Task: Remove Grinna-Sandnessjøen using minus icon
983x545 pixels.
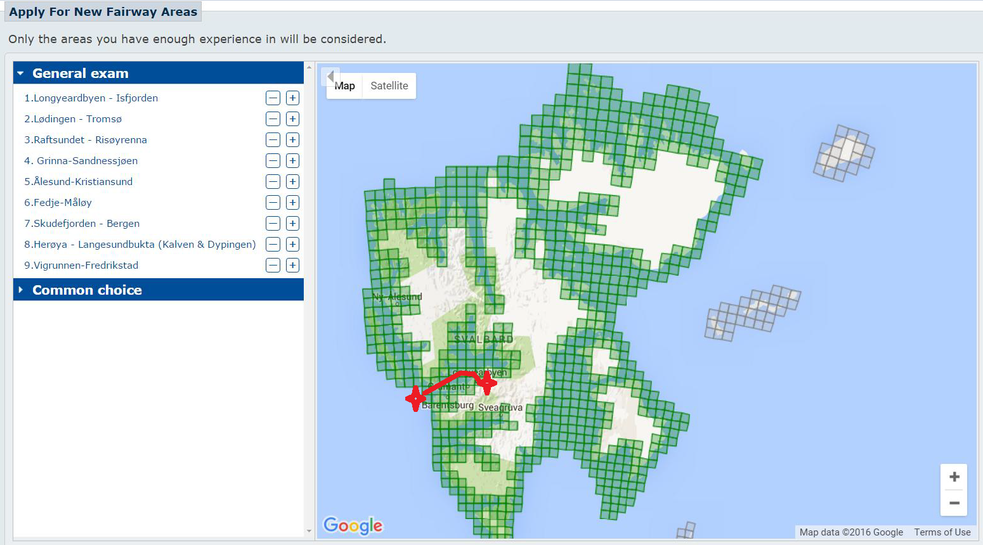Action: (x=273, y=161)
